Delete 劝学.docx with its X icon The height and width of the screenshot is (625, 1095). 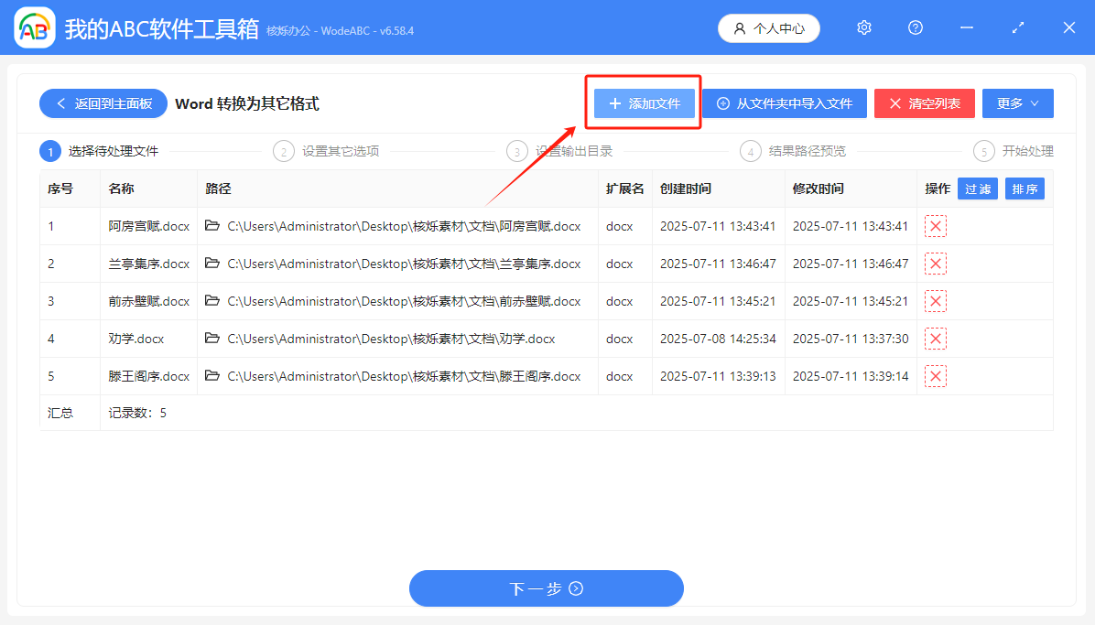pos(935,338)
